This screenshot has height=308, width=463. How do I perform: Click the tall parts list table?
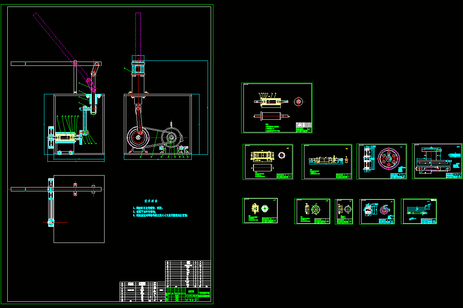pos(188,274)
